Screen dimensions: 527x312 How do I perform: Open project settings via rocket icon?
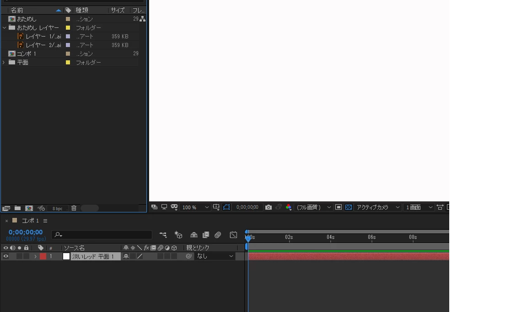(x=41, y=208)
